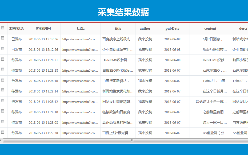
Task: Check the checkbox of the 企业自助建站 row
Action: 3,49
